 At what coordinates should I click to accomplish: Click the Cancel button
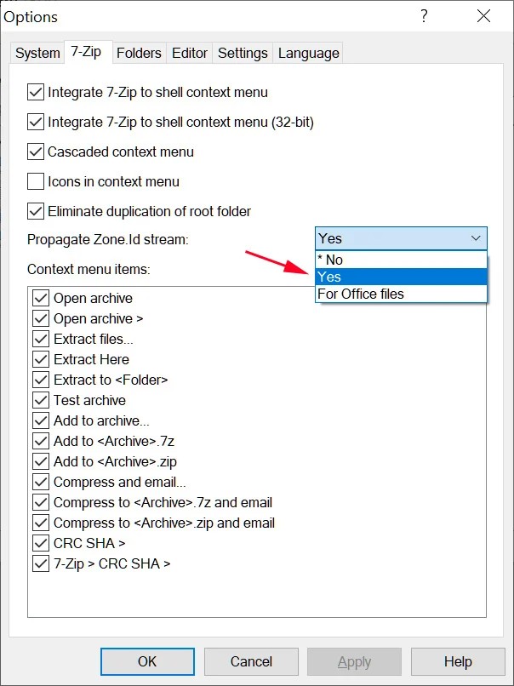[x=251, y=661]
